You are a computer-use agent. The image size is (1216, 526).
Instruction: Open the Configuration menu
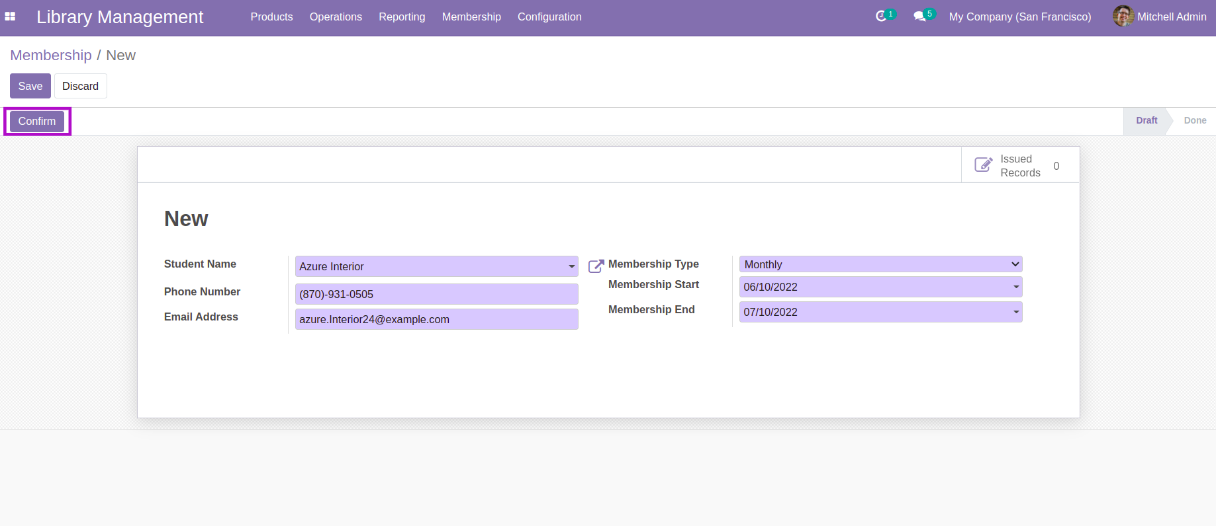click(549, 17)
